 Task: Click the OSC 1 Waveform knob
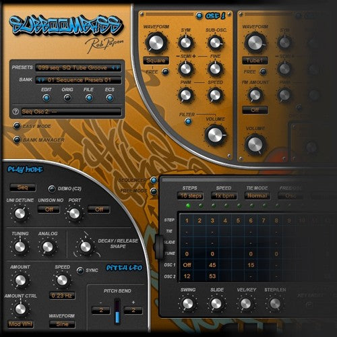click(x=156, y=42)
